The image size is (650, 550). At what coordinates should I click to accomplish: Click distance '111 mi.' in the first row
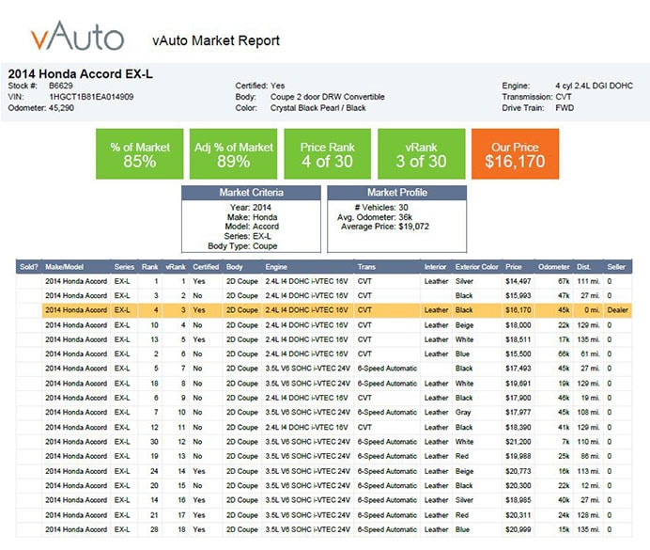pos(589,281)
